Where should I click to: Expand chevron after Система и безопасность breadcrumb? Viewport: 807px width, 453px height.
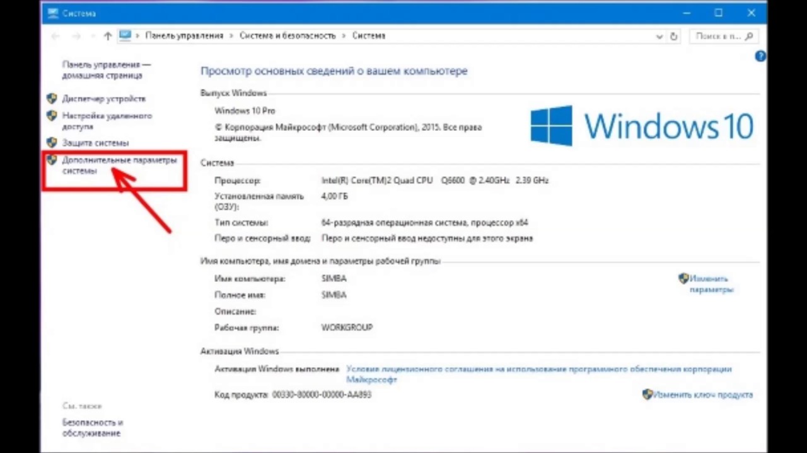pos(344,36)
